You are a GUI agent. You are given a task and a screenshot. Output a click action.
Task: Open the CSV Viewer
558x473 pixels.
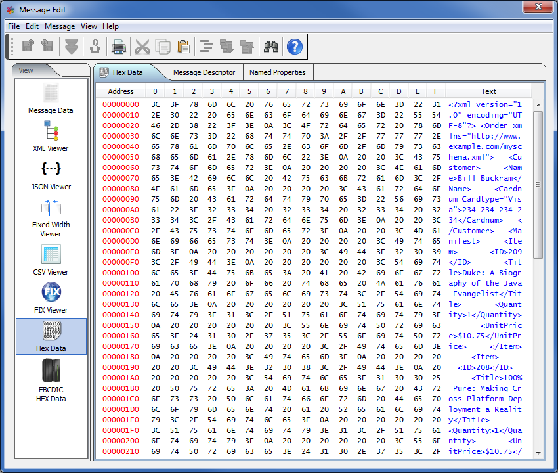(51, 260)
